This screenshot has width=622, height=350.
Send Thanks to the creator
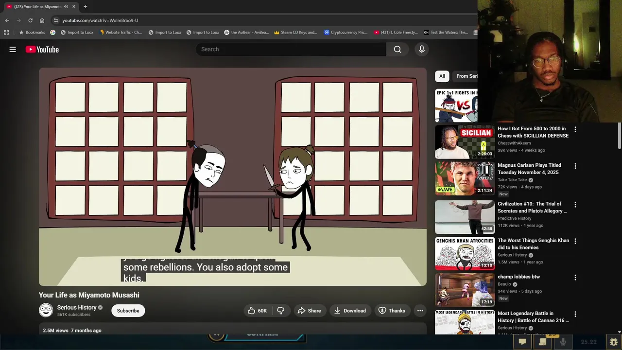tap(392, 311)
